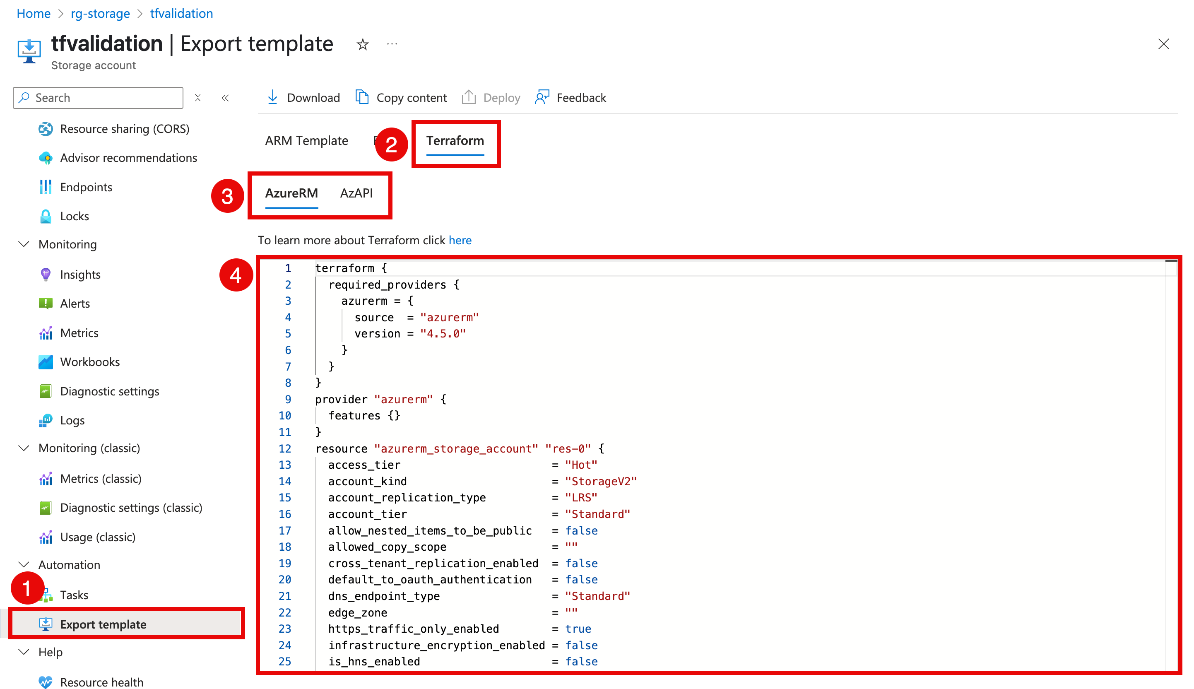Open Export template in the sidebar
This screenshot has width=1194, height=689.
pyautogui.click(x=127, y=624)
